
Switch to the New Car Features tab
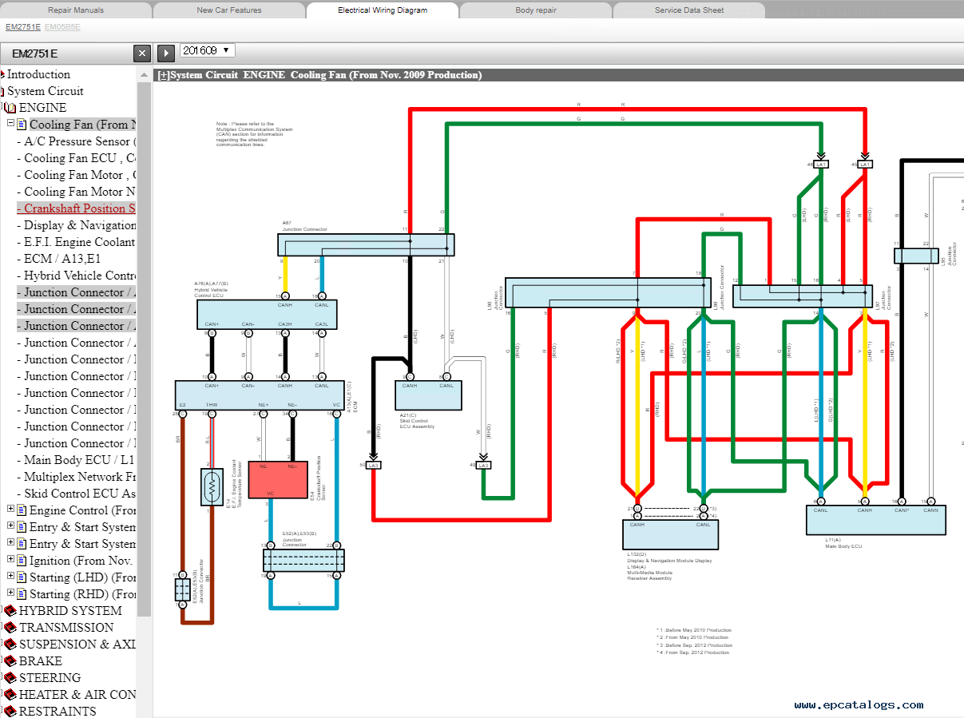(x=229, y=10)
